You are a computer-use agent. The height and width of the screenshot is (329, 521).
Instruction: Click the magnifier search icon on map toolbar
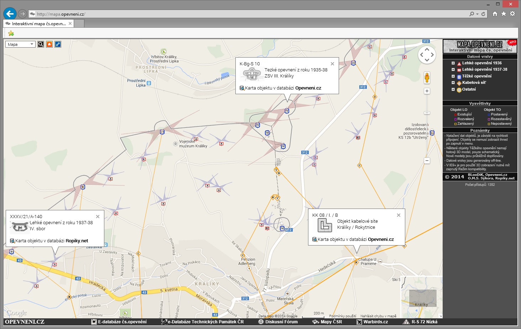coord(41,44)
